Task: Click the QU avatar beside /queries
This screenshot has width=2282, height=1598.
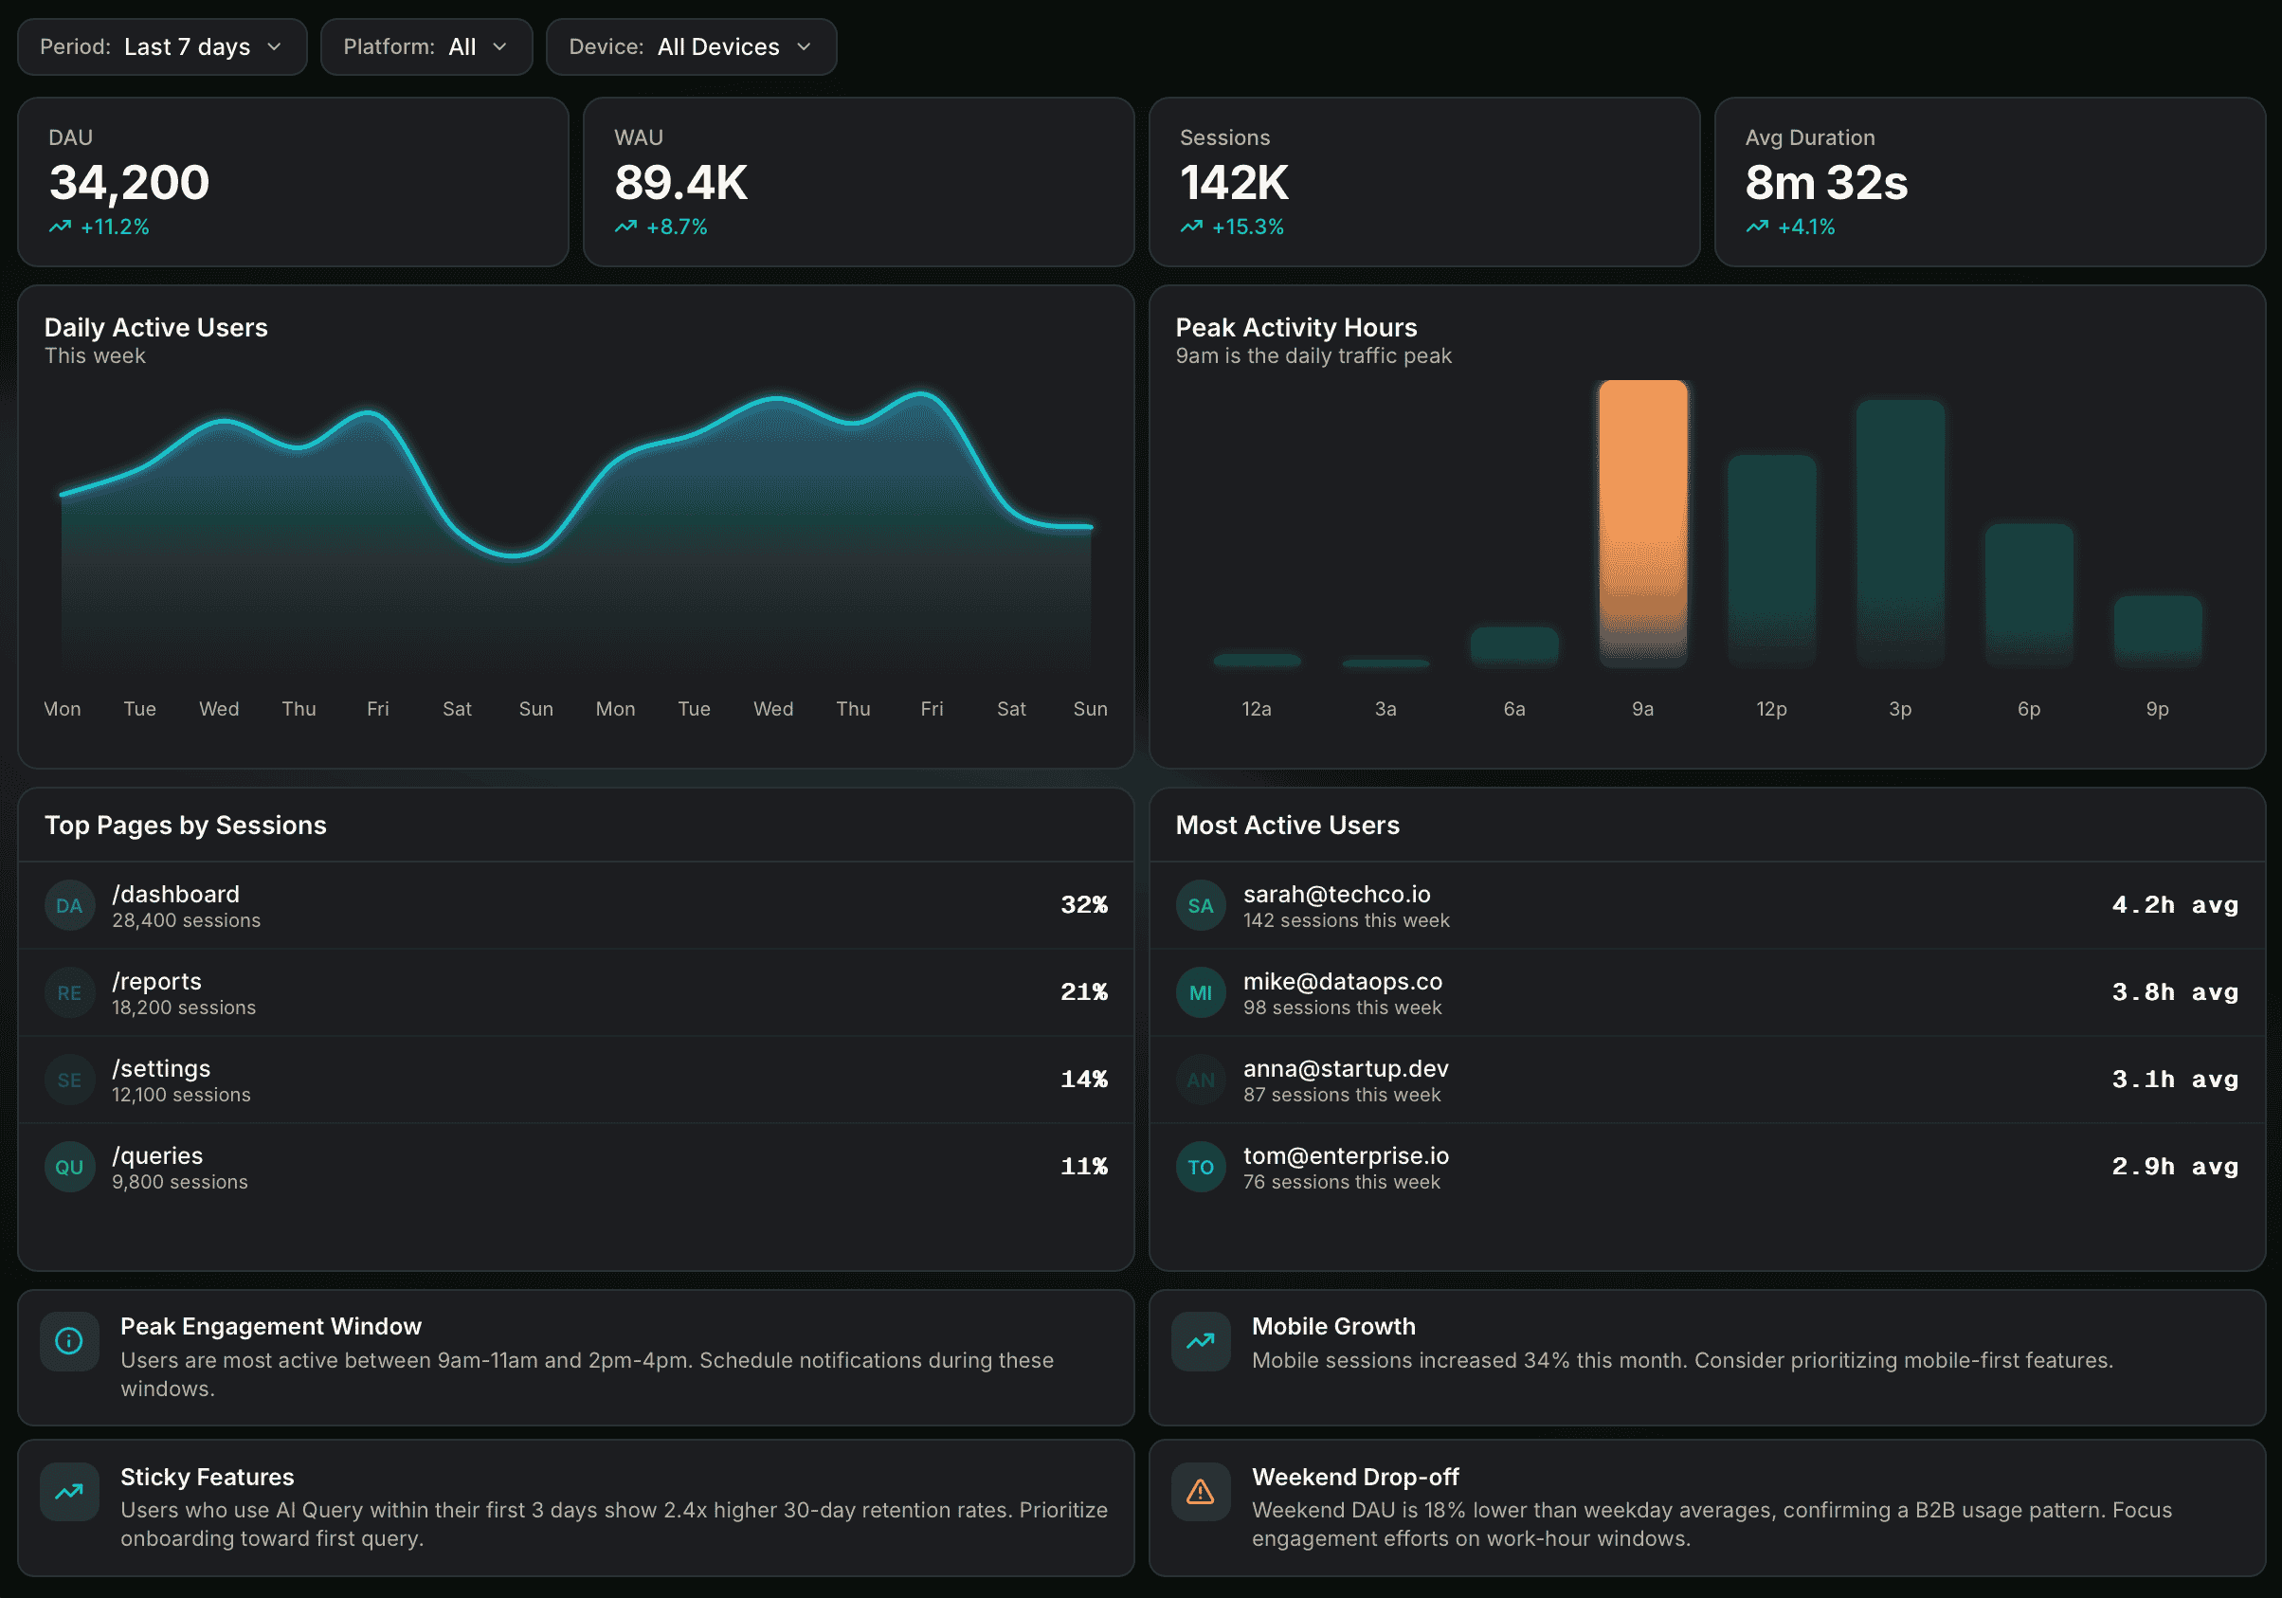Action: [68, 1167]
